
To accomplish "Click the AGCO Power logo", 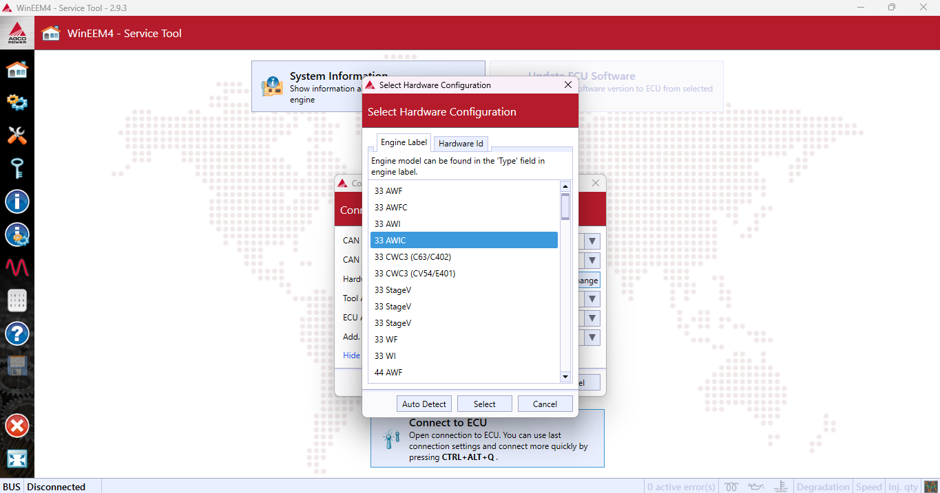I will pyautogui.click(x=17, y=33).
